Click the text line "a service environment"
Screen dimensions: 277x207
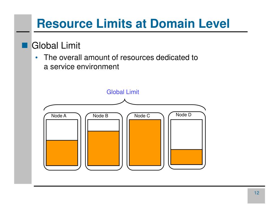[x=81, y=67]
